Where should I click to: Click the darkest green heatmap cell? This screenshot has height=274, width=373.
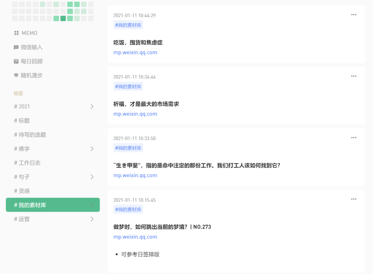63,18
